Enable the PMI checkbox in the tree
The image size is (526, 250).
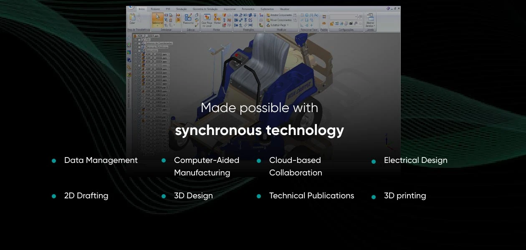139,40
